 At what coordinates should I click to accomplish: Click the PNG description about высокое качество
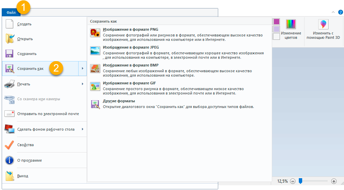point(183,37)
